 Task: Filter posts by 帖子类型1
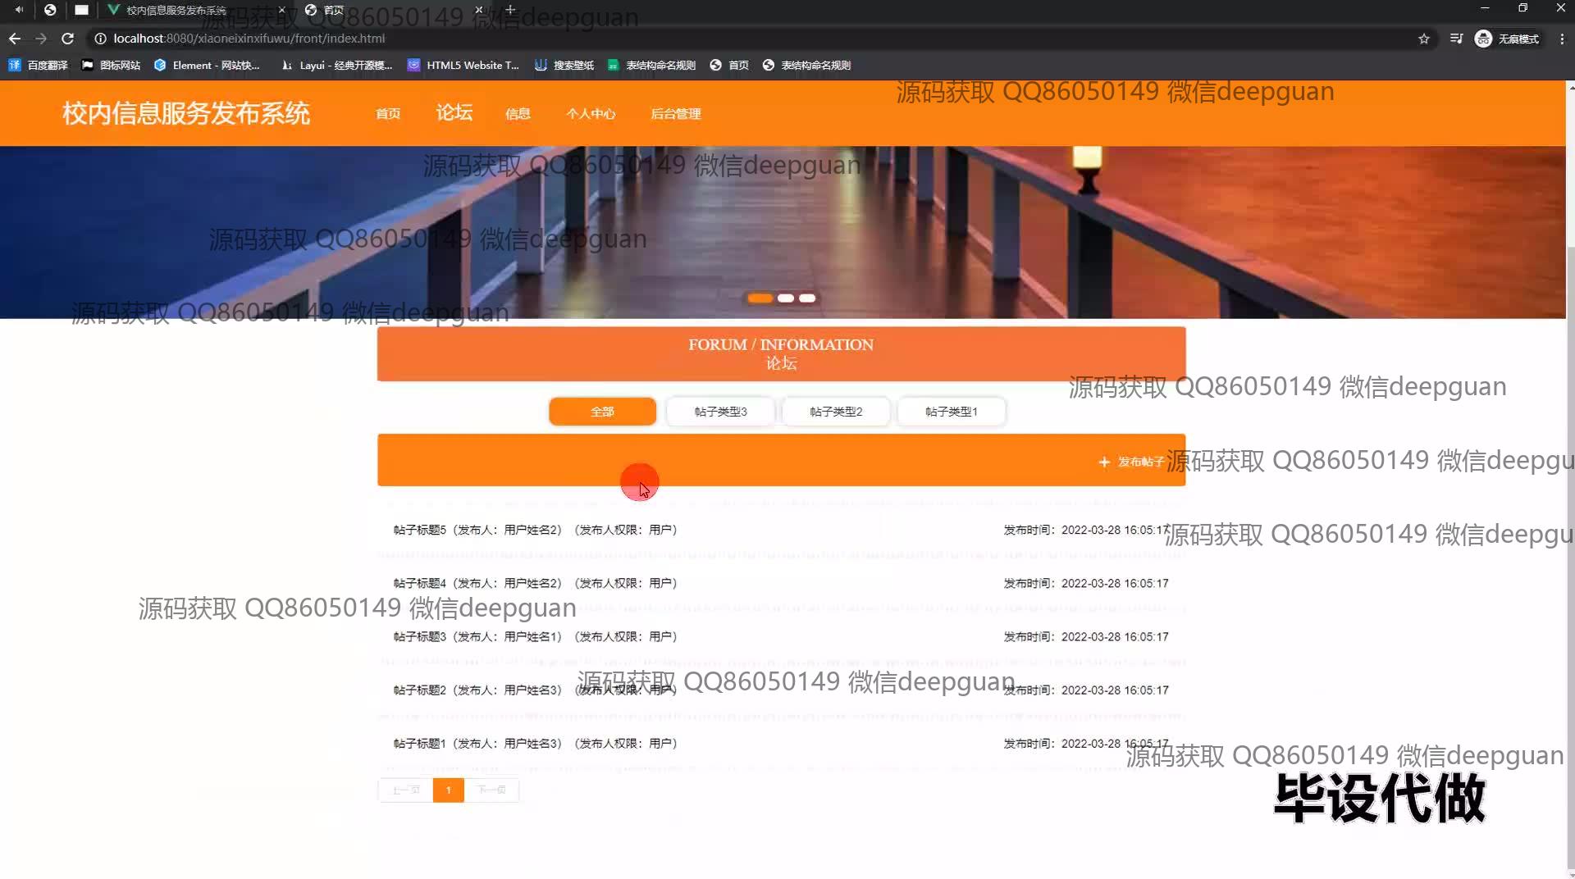click(x=951, y=412)
